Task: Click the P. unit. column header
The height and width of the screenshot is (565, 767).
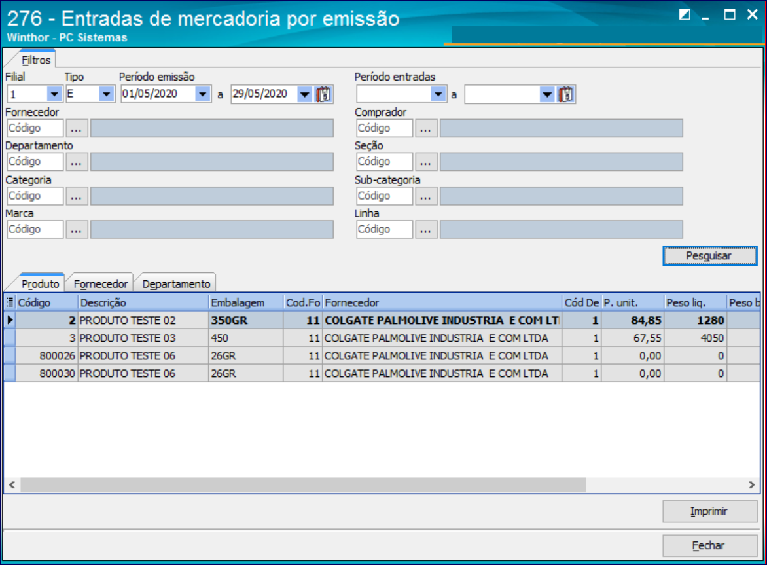Action: (632, 302)
